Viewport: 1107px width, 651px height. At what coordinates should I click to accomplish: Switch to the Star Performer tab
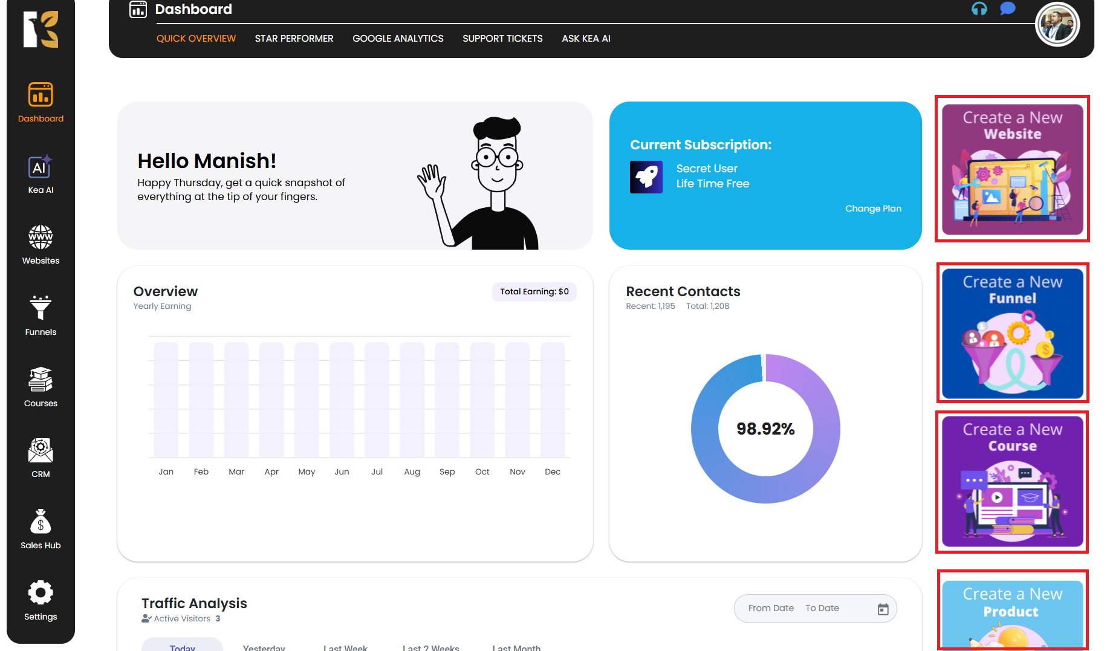pyautogui.click(x=294, y=39)
